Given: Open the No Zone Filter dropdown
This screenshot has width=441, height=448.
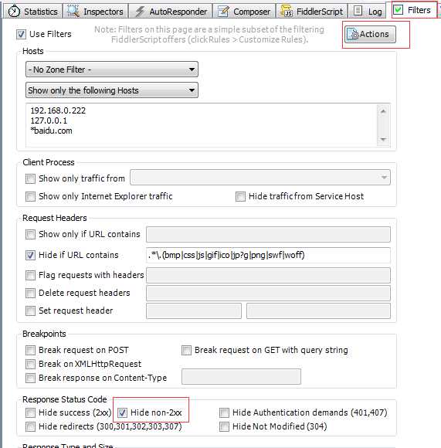Looking at the screenshot, I should click(112, 70).
